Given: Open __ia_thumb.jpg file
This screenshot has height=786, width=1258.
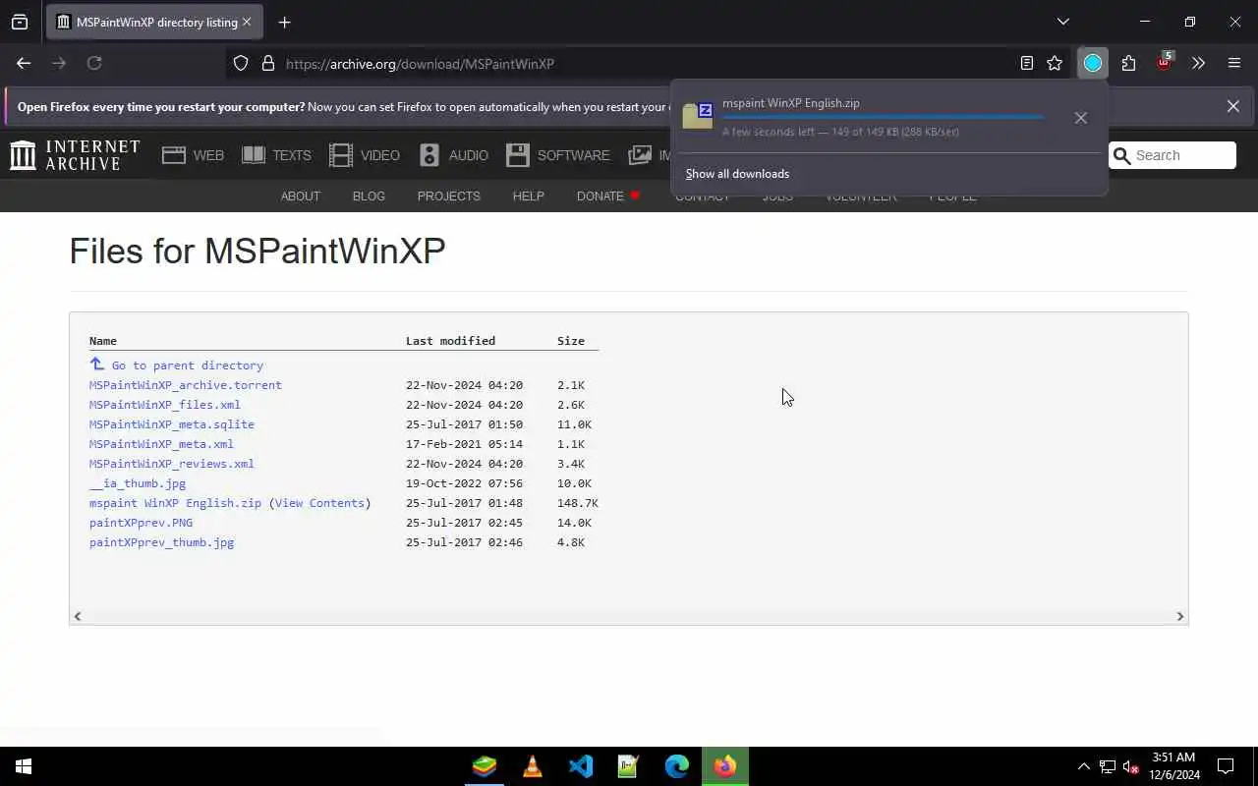Looking at the screenshot, I should click(138, 483).
